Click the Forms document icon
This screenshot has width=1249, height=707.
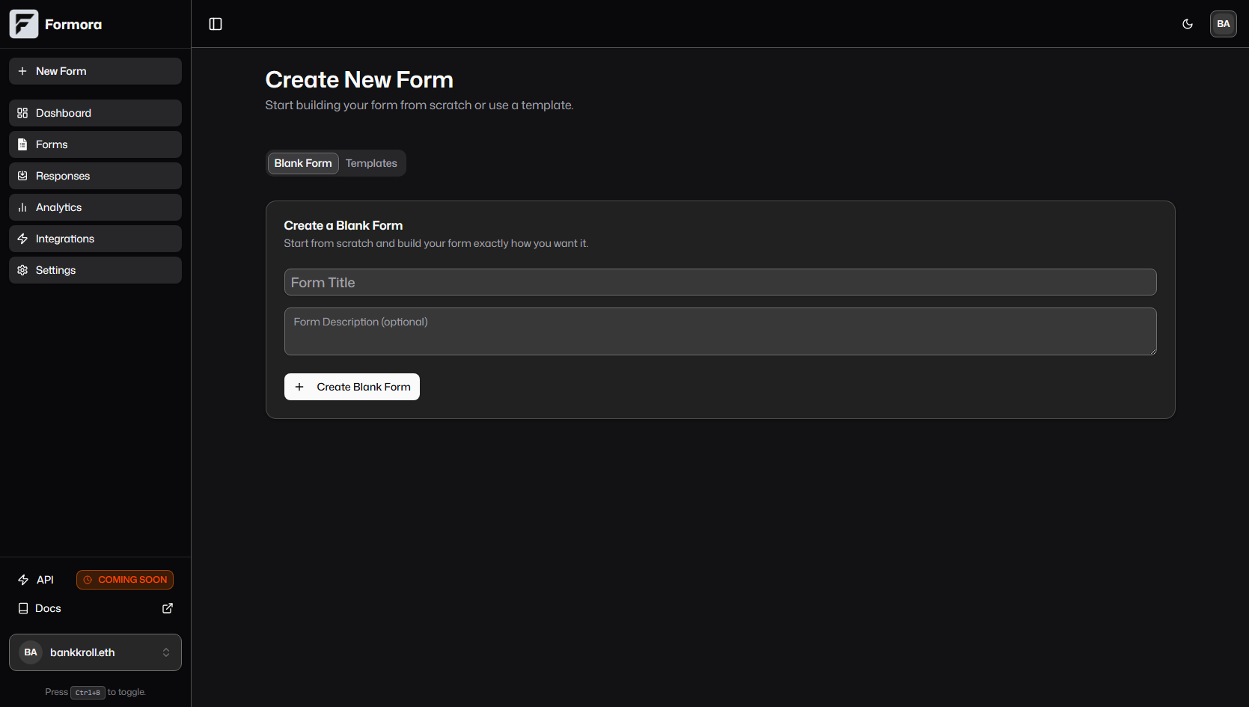coord(22,144)
